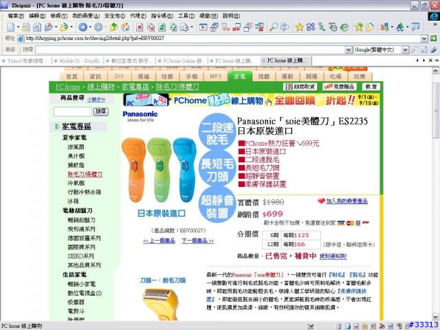Click 線上購物 breadcrumb link

click(101, 87)
